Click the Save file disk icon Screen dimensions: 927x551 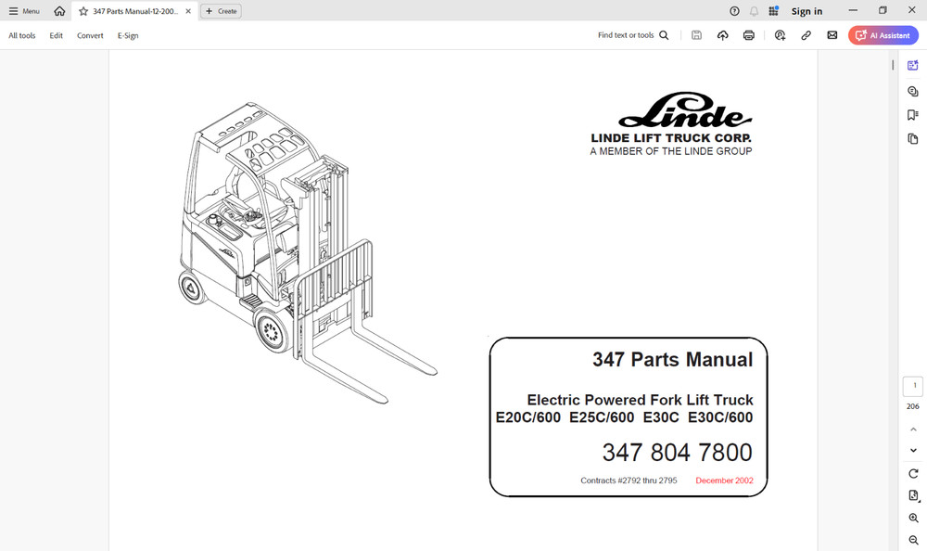[696, 35]
